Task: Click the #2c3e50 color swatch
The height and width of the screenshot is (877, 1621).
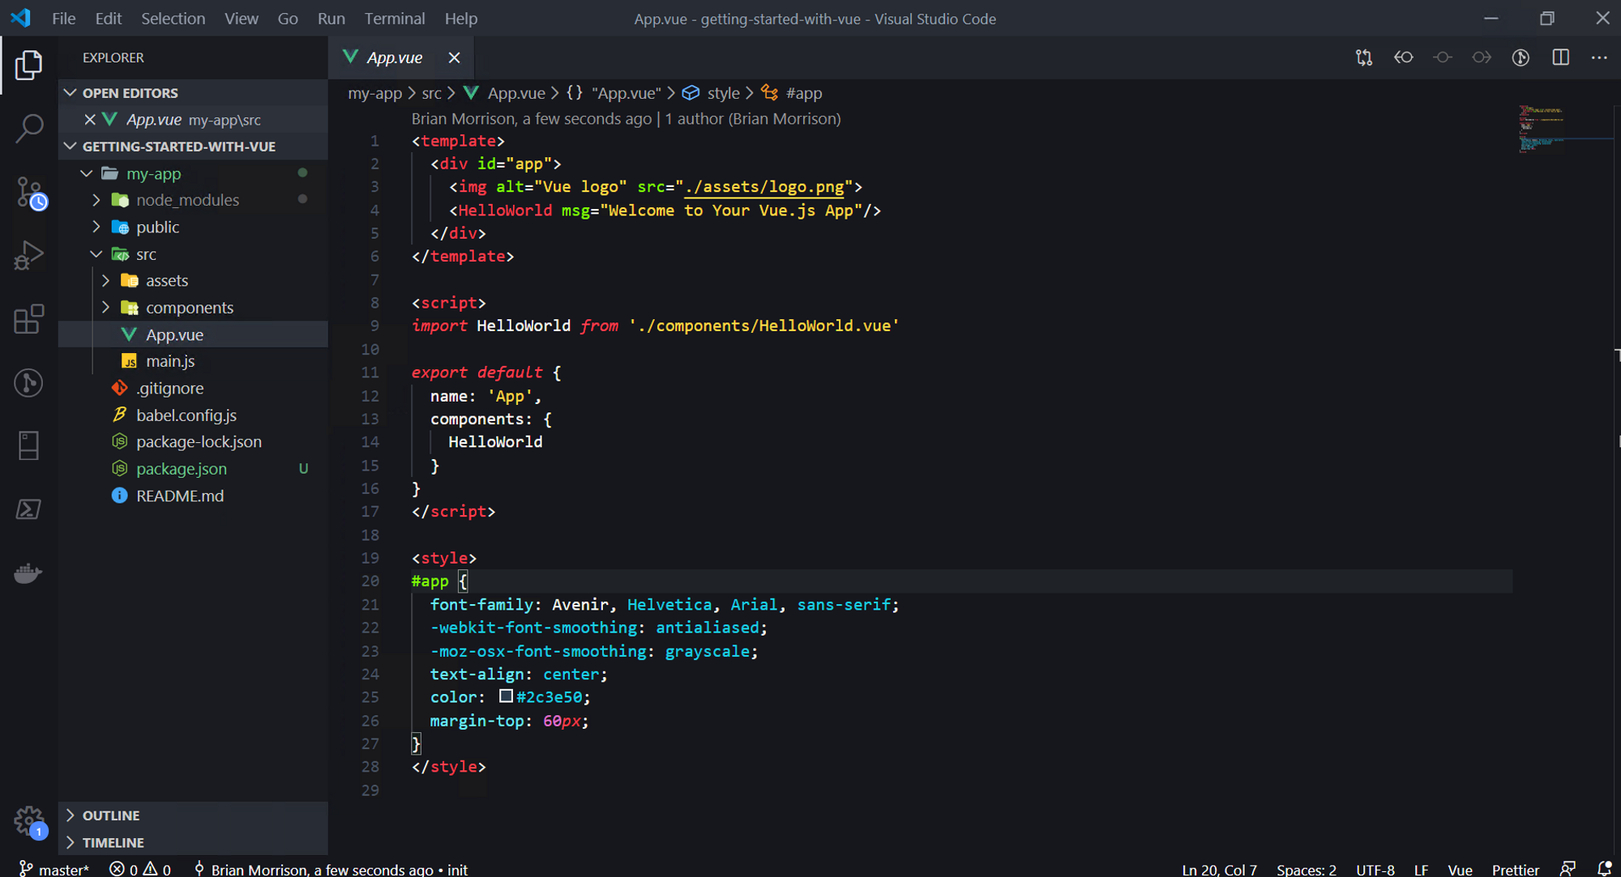Action: click(506, 696)
